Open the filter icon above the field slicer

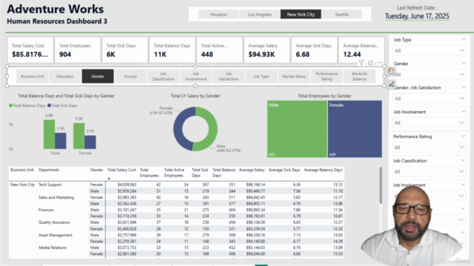(361, 63)
